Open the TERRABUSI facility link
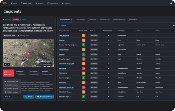 coord(63,73)
